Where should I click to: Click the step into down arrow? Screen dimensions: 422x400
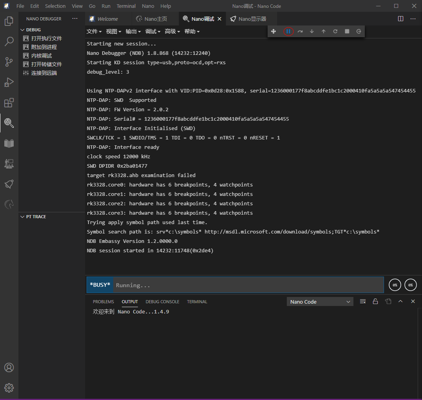click(x=312, y=31)
